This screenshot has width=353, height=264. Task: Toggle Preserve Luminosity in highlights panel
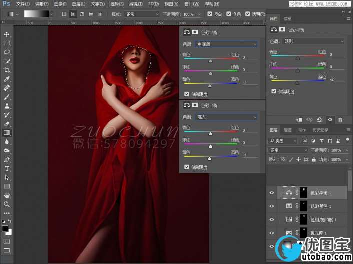point(186,167)
